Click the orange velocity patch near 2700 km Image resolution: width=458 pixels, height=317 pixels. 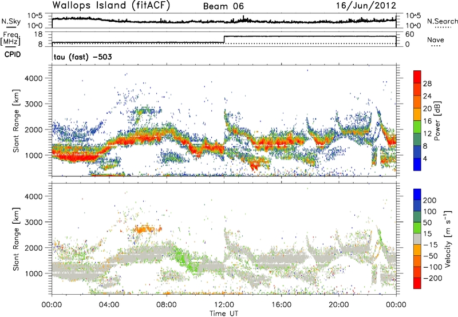[147, 228]
